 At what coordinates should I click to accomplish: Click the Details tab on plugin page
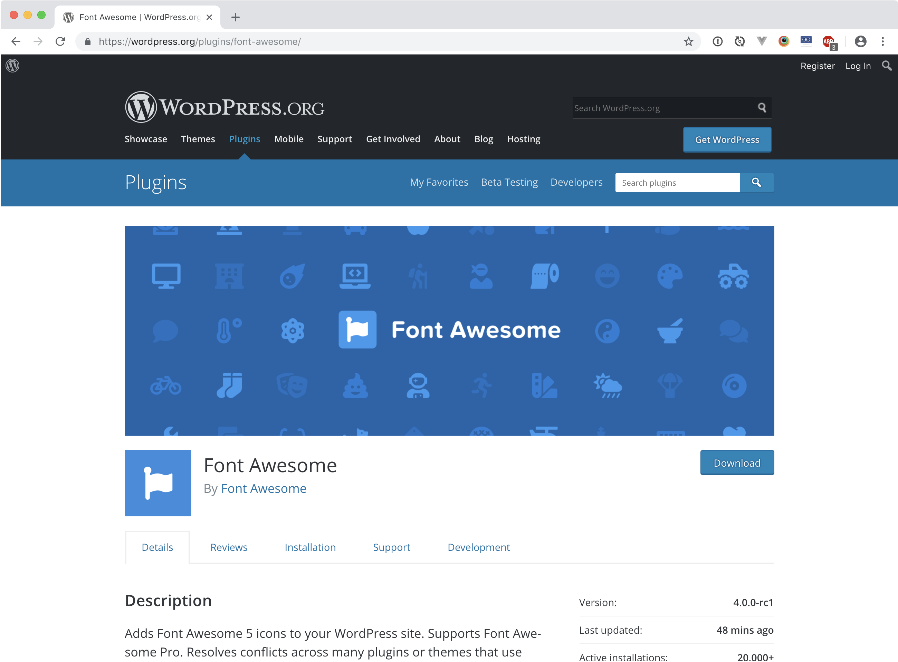(x=157, y=546)
